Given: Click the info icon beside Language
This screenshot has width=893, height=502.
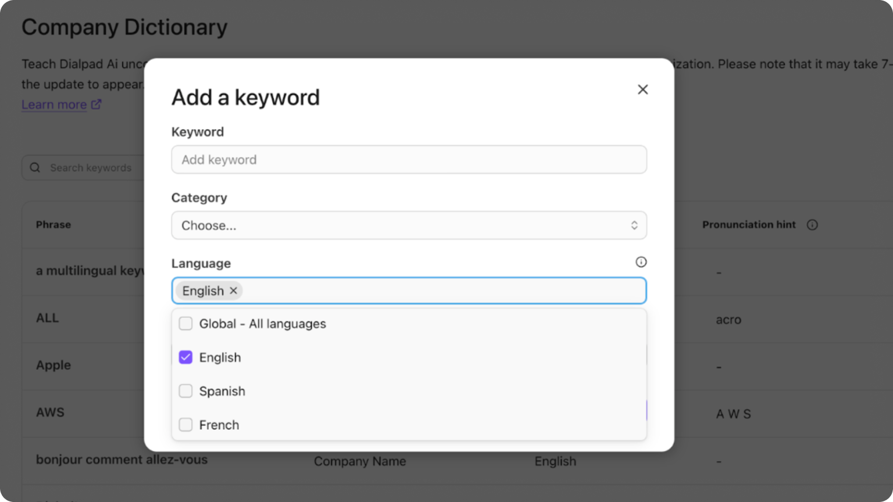Looking at the screenshot, I should click(641, 262).
